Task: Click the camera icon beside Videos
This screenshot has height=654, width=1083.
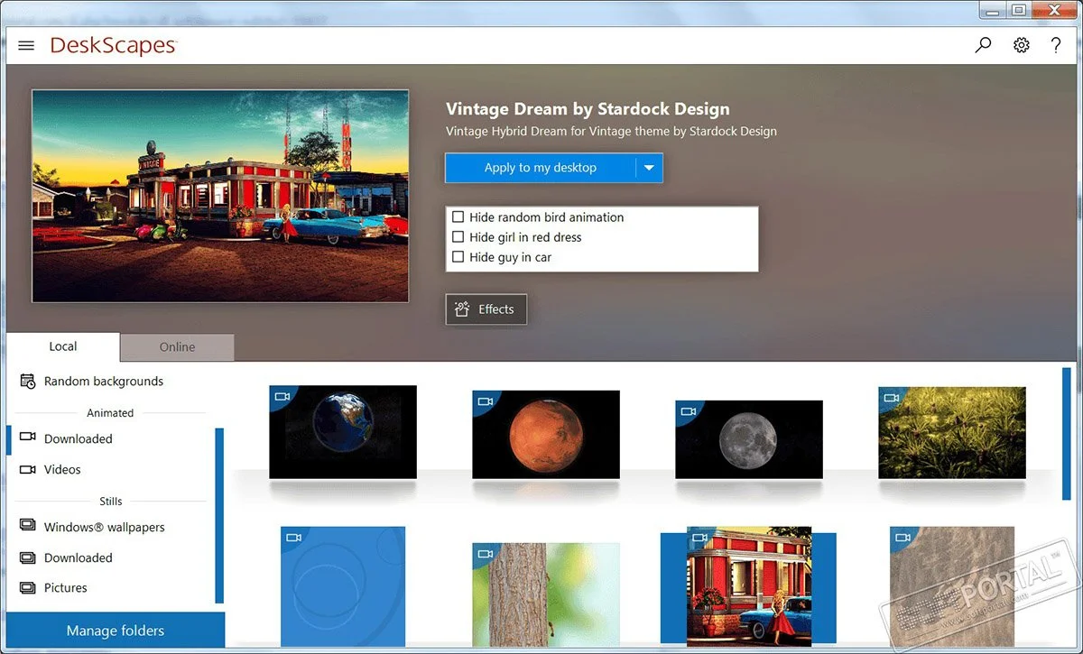Action: (x=27, y=469)
